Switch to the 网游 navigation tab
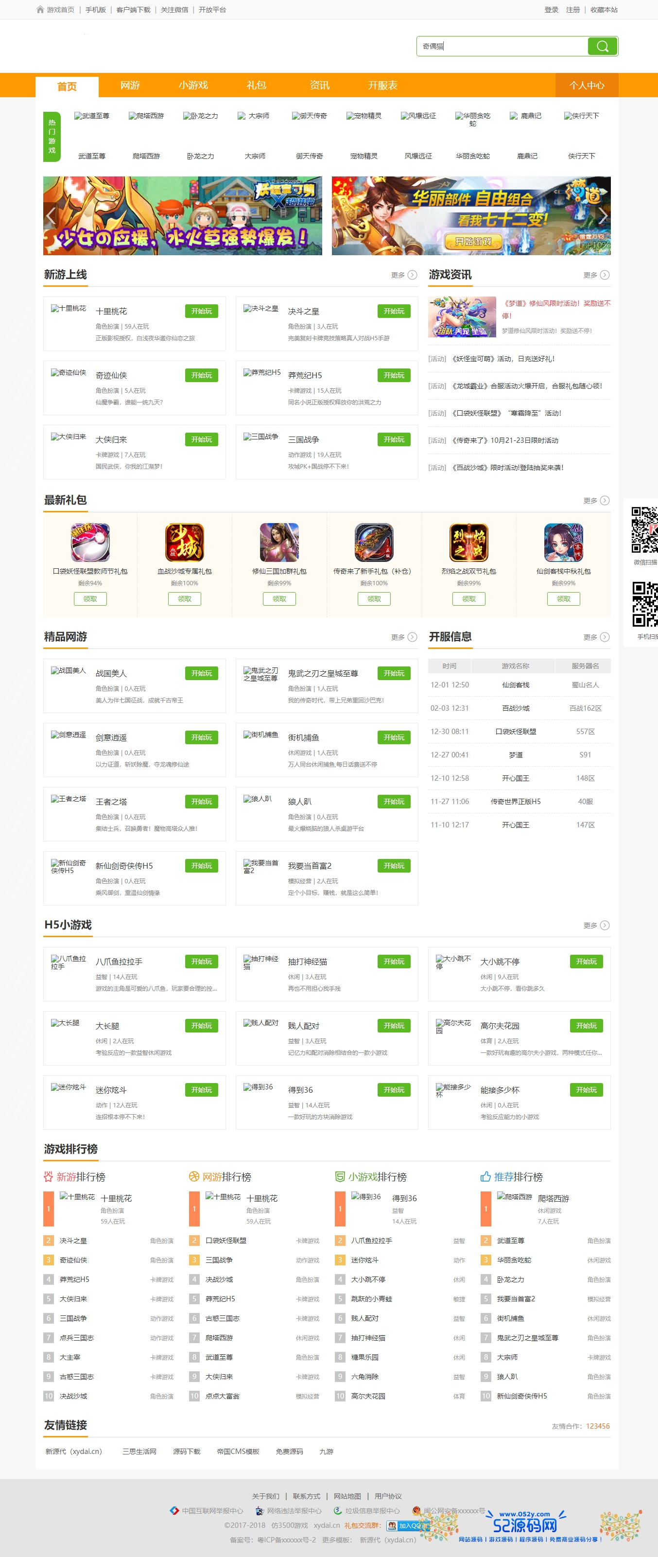658x1557 pixels. pyautogui.click(x=130, y=85)
